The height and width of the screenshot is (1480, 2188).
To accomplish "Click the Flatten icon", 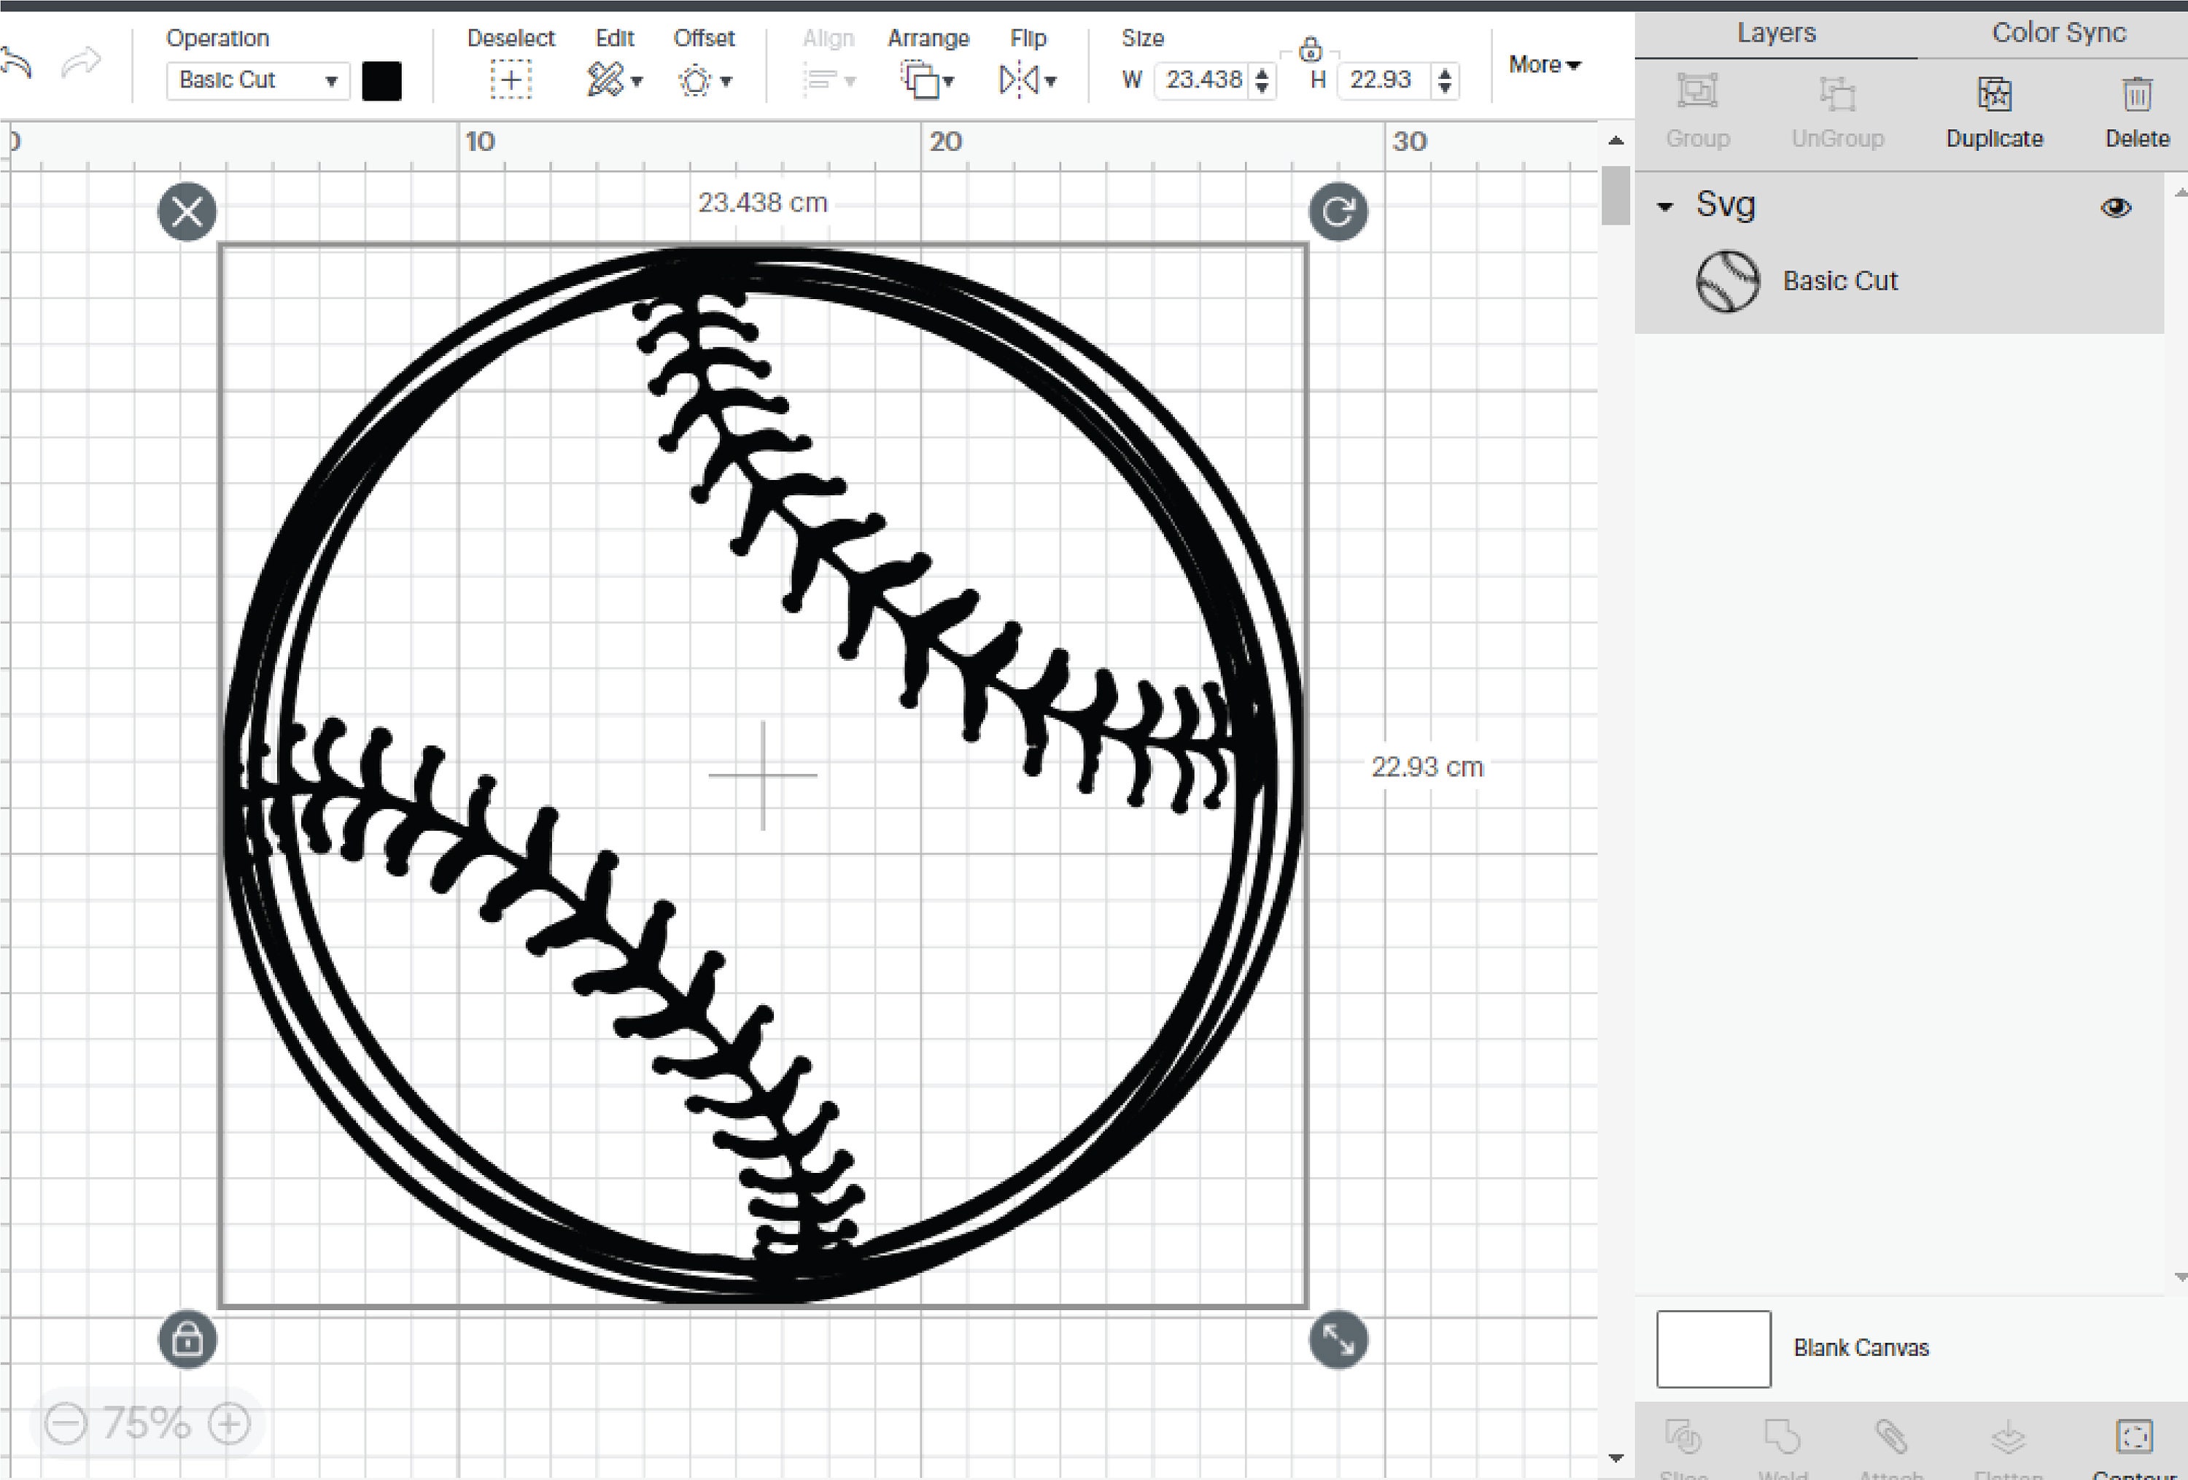I will pos(2007,1438).
